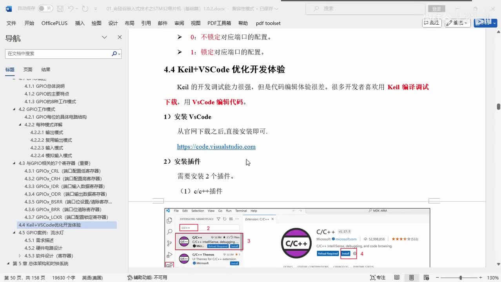
Task: Switch to the 审阅 ribbon tab
Action: 179,23
